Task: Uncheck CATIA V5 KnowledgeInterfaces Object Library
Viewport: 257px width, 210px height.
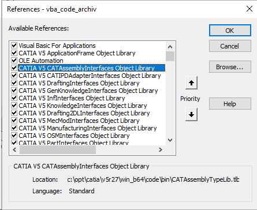Action: (x=14, y=106)
